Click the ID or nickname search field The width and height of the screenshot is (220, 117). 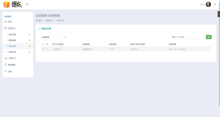pyautogui.click(x=189, y=37)
